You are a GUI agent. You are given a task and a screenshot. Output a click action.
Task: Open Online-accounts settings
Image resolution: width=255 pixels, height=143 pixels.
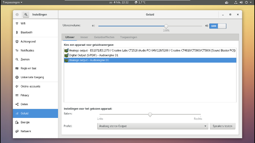35,86
